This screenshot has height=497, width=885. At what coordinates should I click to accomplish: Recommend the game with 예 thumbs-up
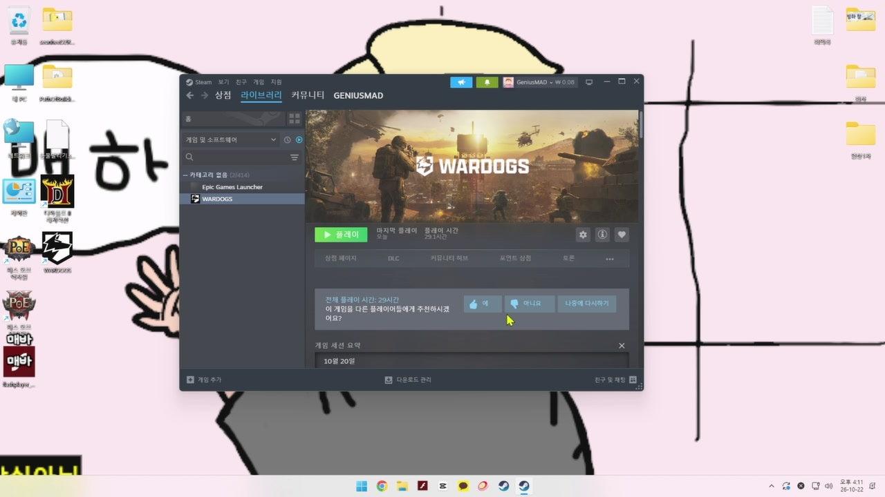483,304
